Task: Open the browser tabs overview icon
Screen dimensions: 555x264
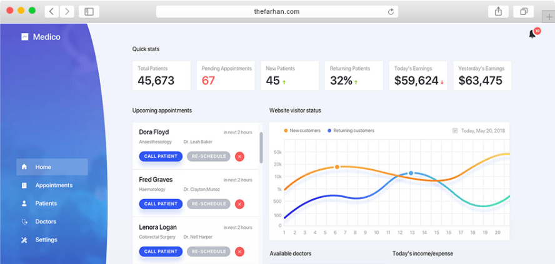Action: [522, 11]
